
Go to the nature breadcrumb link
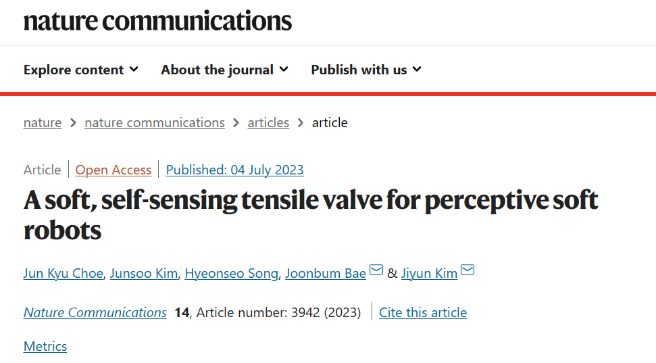click(x=43, y=122)
